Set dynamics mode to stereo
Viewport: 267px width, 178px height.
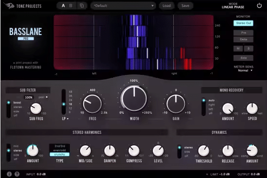pos(188,147)
